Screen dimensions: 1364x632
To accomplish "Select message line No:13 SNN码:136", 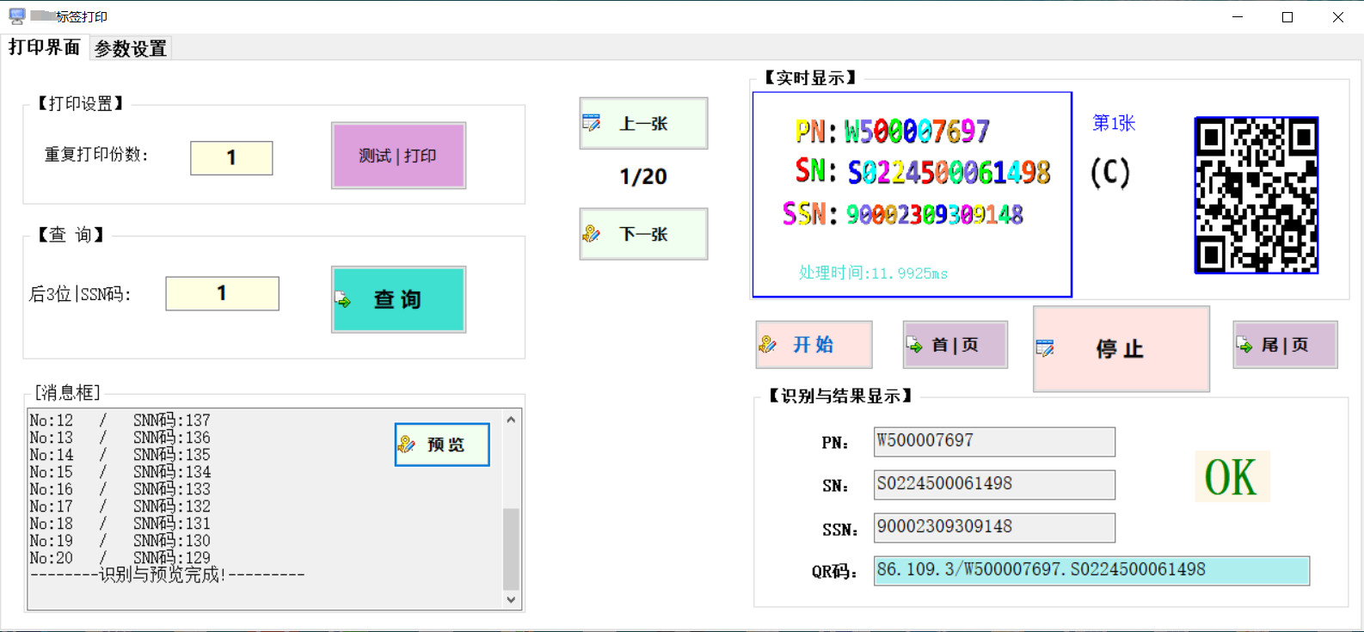I will 120,438.
